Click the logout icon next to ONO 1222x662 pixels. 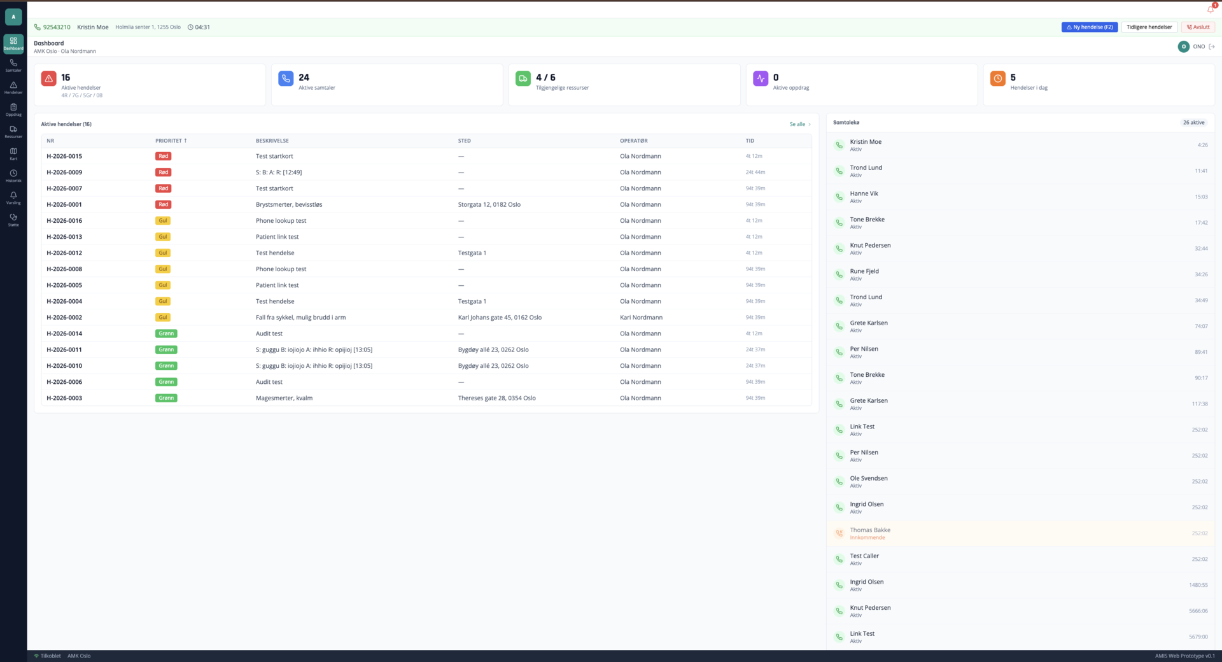tap(1212, 46)
